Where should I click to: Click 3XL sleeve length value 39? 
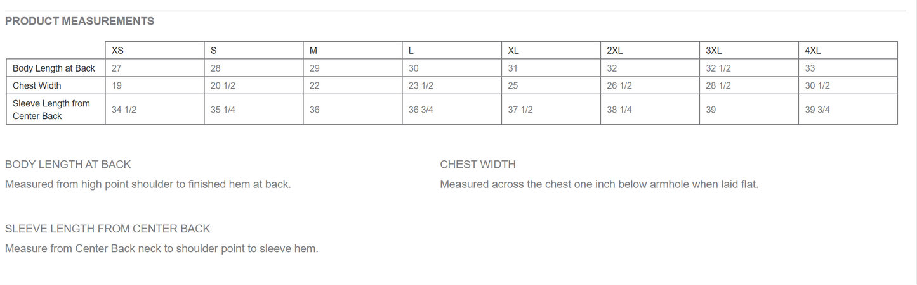(711, 110)
